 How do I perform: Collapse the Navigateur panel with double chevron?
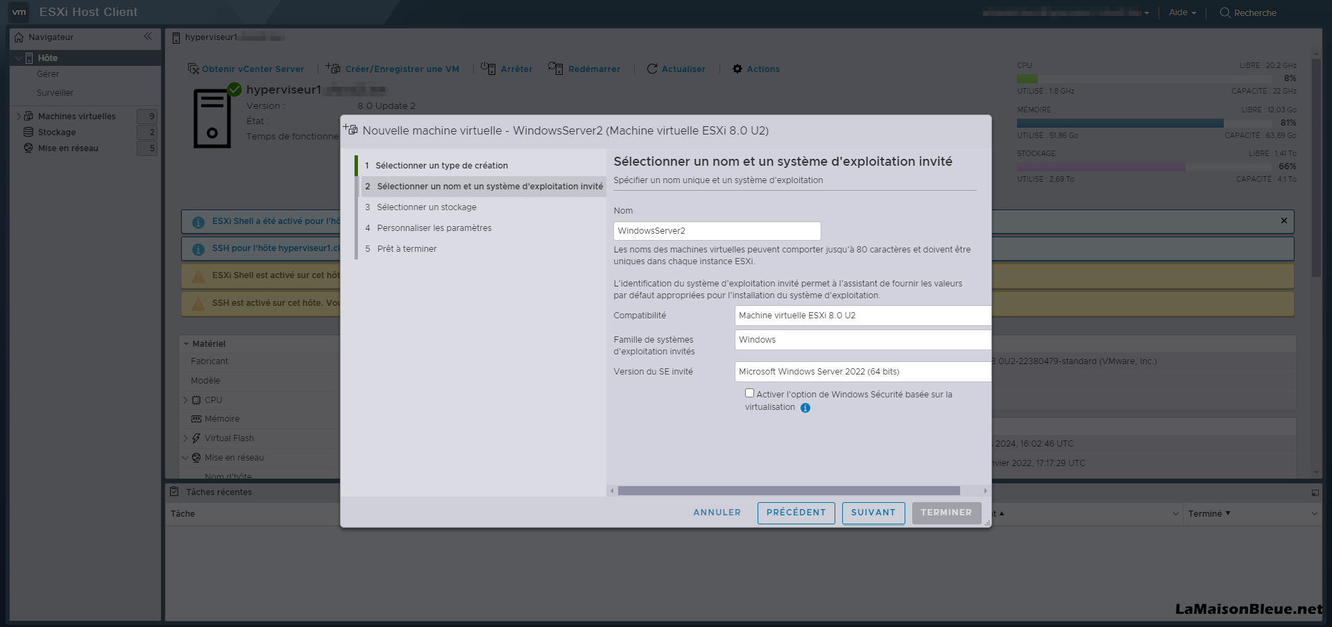click(148, 37)
